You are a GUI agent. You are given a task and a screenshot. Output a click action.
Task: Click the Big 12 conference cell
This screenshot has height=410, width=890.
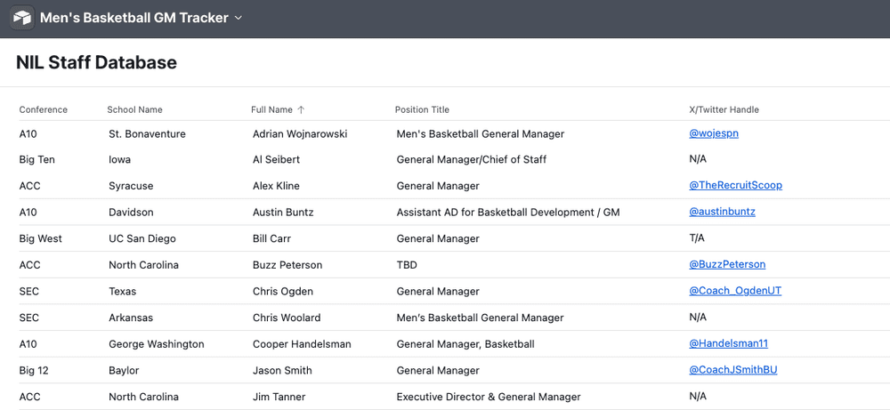pyautogui.click(x=34, y=370)
